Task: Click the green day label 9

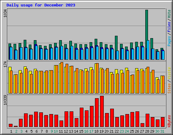Action: tap(52, 131)
